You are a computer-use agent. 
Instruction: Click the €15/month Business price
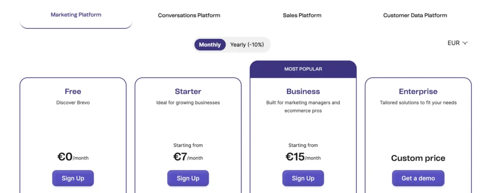pyautogui.click(x=303, y=157)
